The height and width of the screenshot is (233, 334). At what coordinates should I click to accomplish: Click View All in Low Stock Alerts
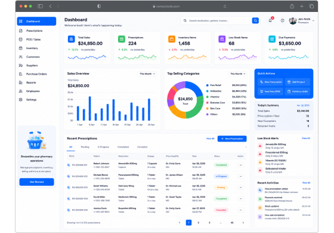click(x=306, y=138)
